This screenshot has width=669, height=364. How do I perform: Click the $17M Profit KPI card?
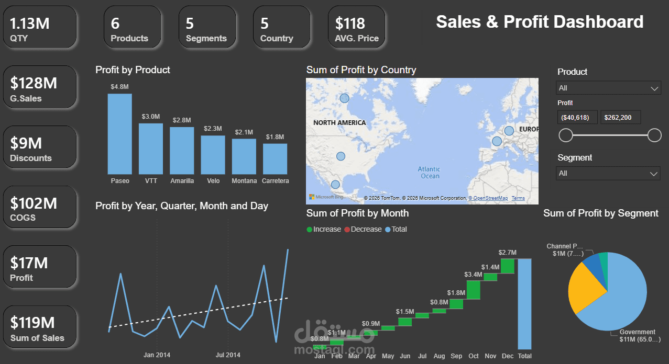[40, 267]
